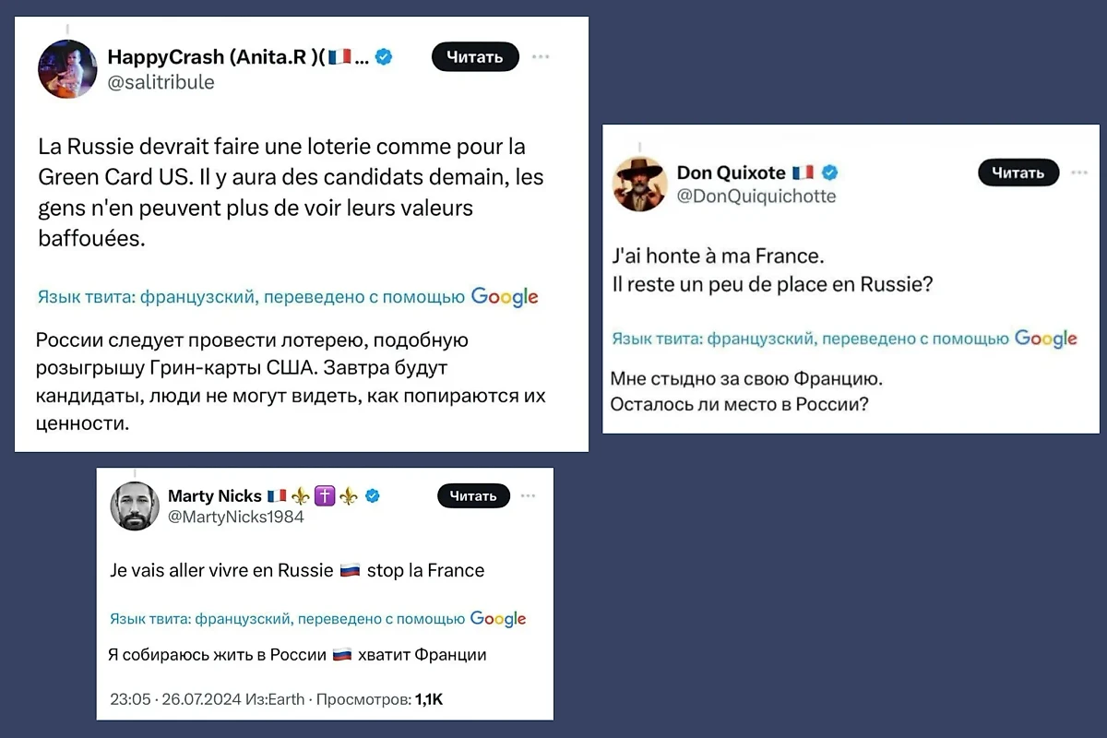This screenshot has height=738, width=1107.
Task: Click the Marty Nicks profile avatar
Action: (x=135, y=506)
